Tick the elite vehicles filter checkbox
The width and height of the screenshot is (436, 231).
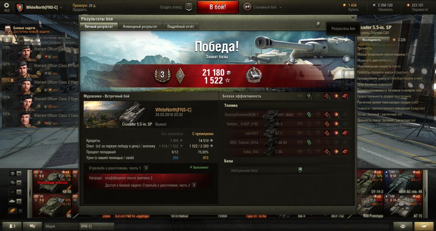20,211
